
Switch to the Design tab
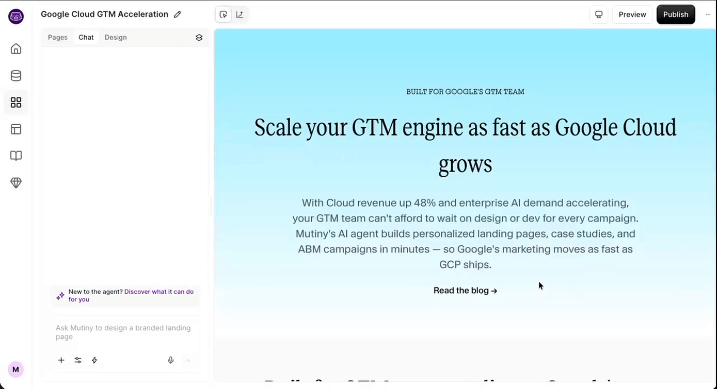pyautogui.click(x=116, y=37)
